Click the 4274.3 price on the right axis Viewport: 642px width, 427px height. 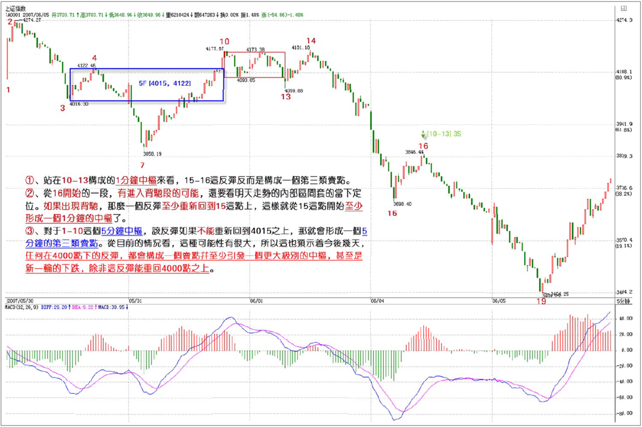(x=624, y=20)
